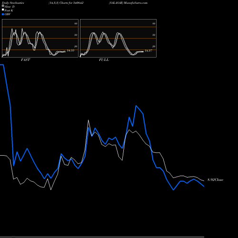Click the 'FAST' caption under left chart
Image resolution: width=238 pixels, height=238 pixels.
point(25,60)
